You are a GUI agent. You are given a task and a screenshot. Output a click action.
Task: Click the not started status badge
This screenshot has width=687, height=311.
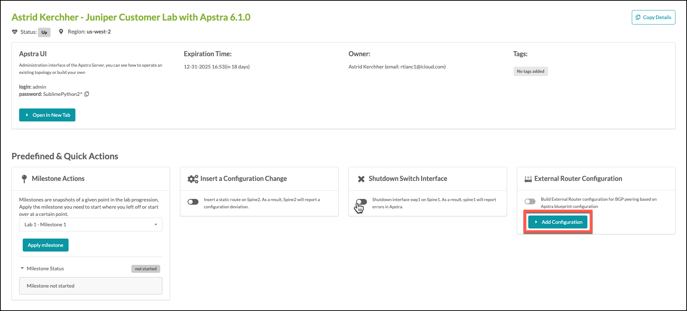pyautogui.click(x=145, y=269)
